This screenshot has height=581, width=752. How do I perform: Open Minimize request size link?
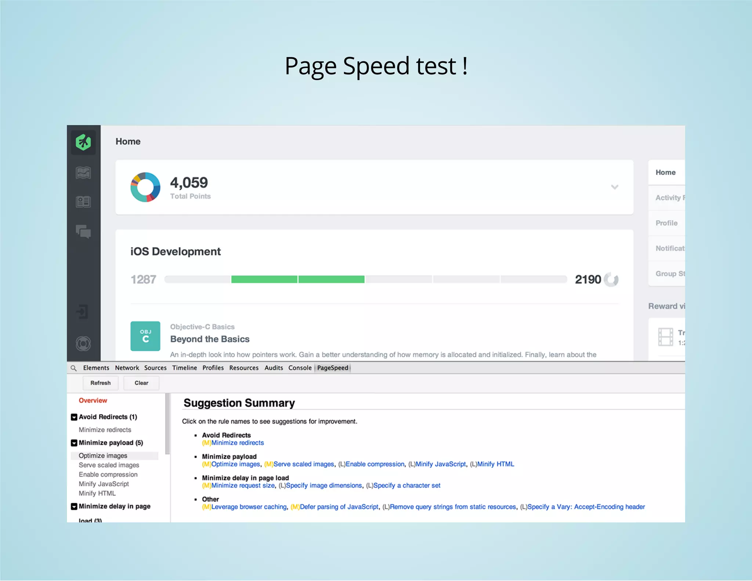point(243,486)
